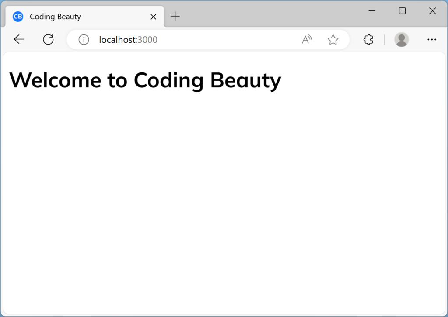448x317 pixels.
Task: Minimize the browser window
Action: (x=372, y=11)
